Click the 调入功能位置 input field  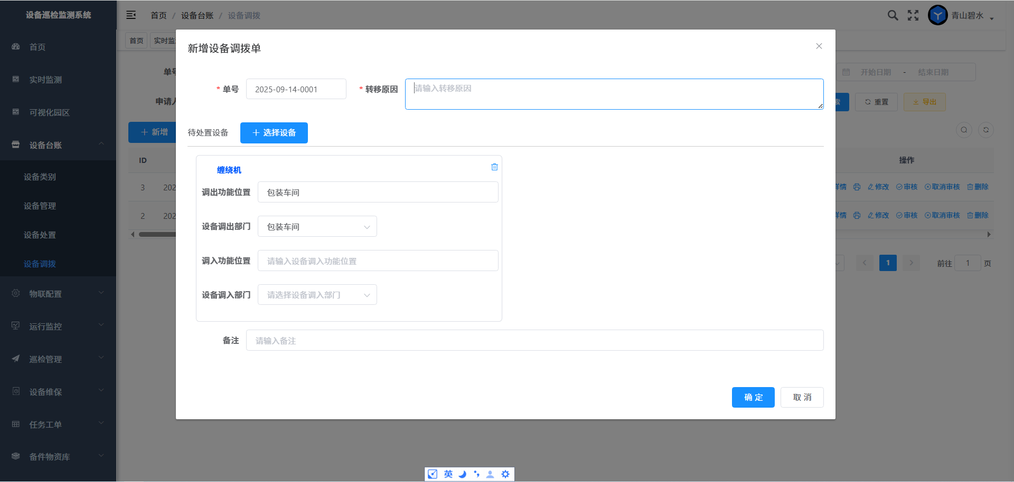378,261
